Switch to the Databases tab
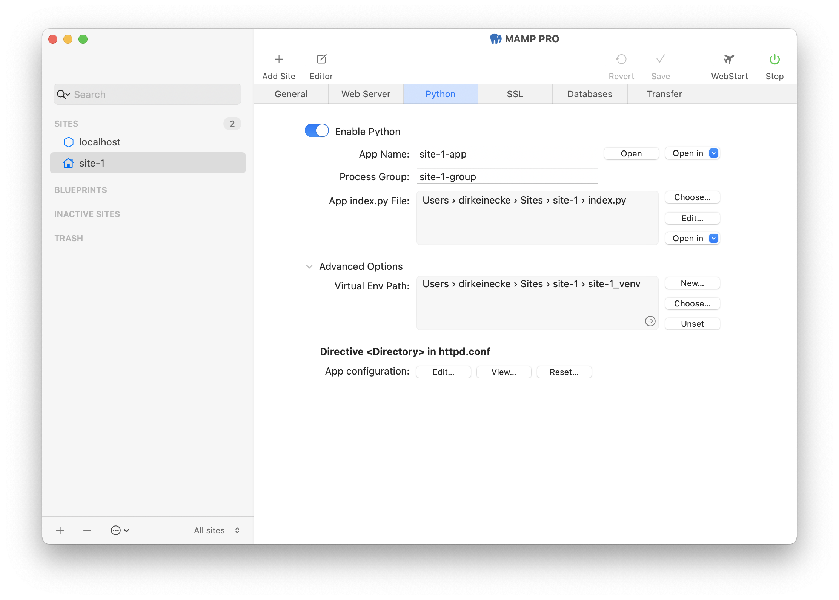 (590, 94)
